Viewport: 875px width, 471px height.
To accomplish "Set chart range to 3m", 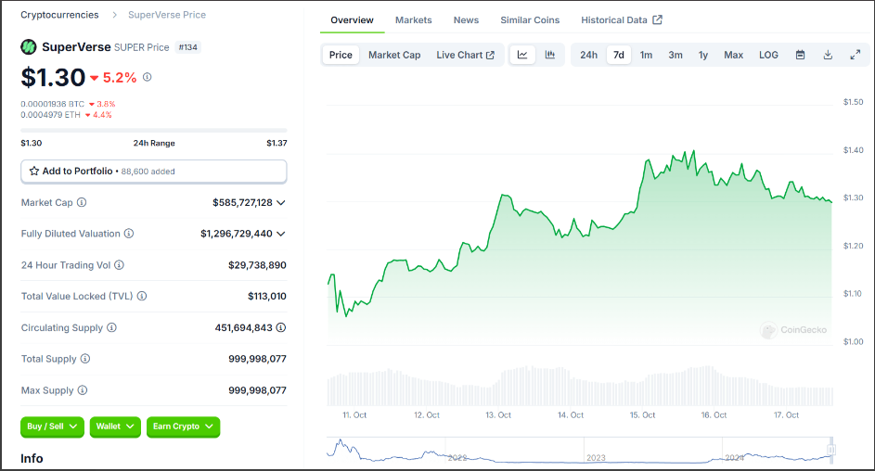I will click(676, 55).
